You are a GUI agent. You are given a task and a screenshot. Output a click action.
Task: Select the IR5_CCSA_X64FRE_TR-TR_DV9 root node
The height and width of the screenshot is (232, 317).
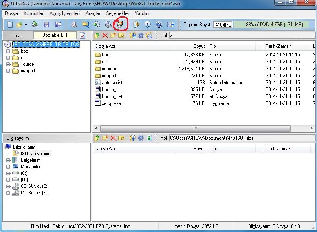[46, 45]
